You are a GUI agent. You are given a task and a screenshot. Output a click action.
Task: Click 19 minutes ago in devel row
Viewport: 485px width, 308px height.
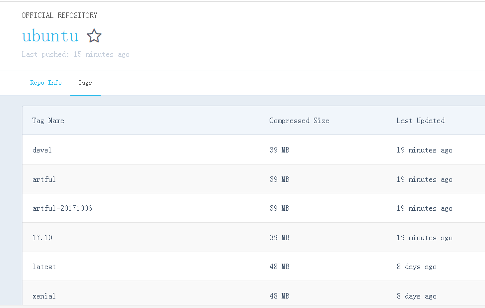point(424,150)
